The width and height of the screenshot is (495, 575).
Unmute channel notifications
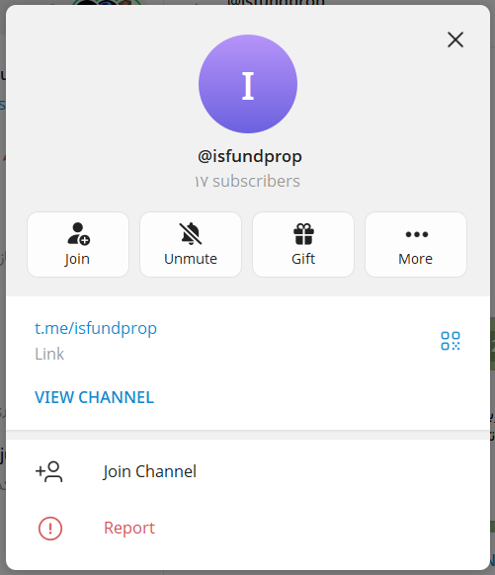click(191, 244)
